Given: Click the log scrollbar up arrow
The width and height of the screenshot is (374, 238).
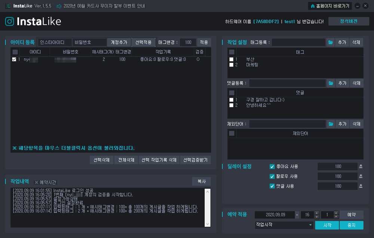Looking at the screenshot, I should (x=208, y=192).
